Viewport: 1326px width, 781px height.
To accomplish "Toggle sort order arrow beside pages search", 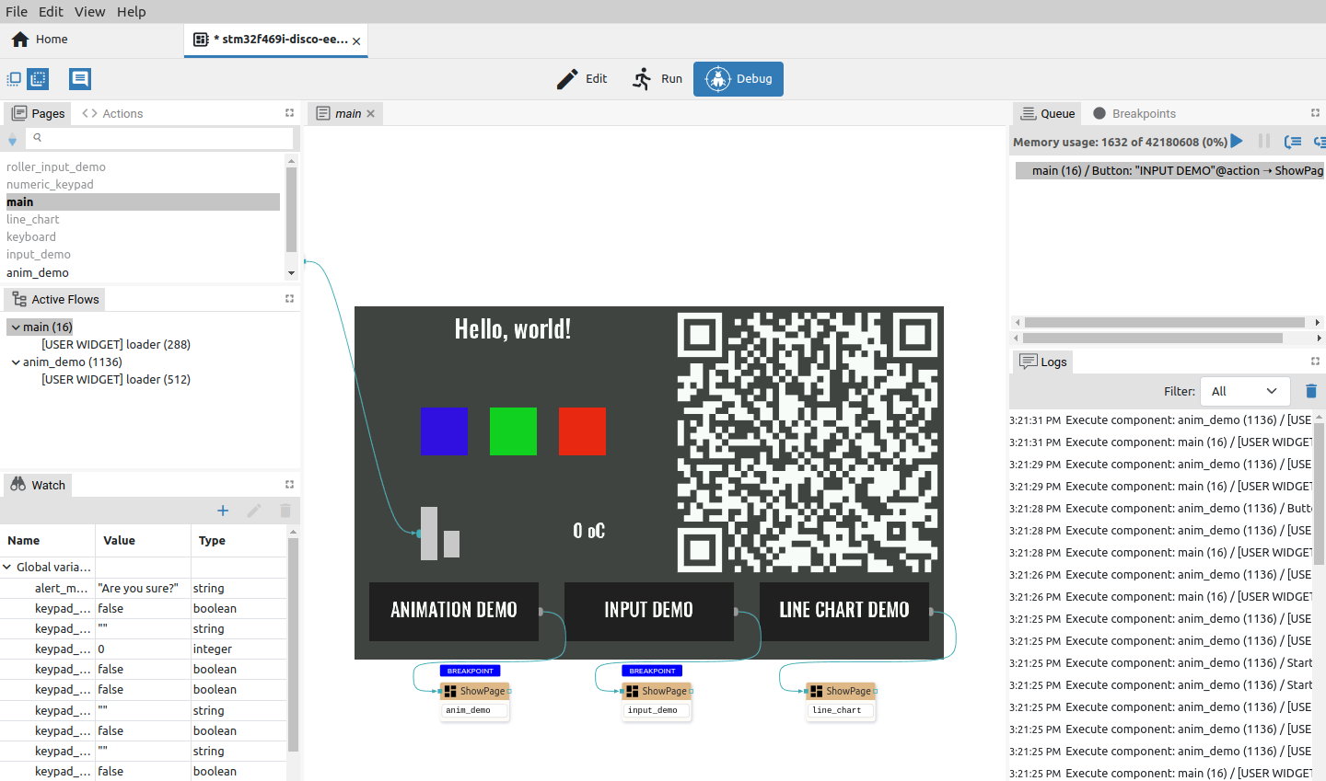I will click(12, 139).
